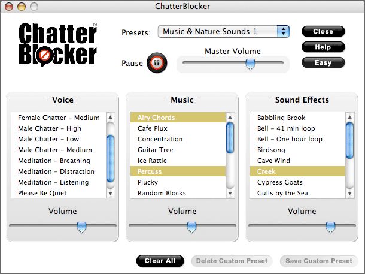Select Babbling Brook sound effect
The image size is (365, 274).
297,118
